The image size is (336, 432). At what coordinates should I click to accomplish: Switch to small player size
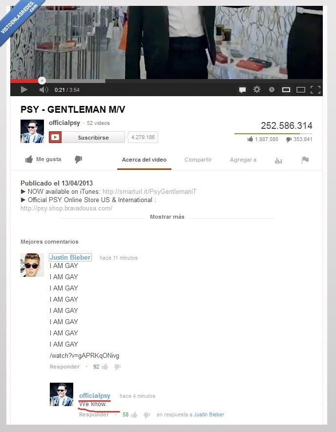[286, 90]
